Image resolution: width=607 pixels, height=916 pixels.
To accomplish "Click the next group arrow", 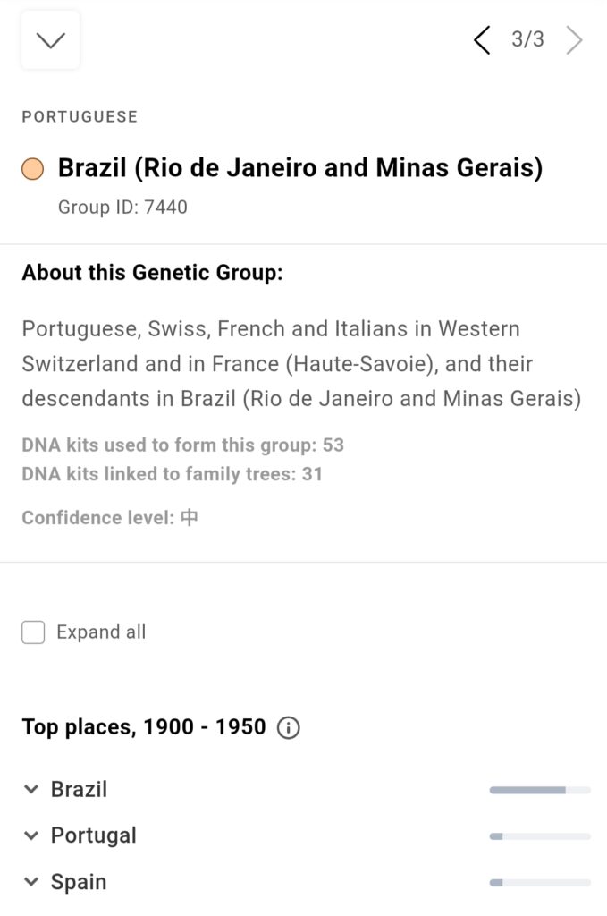I will click(574, 40).
